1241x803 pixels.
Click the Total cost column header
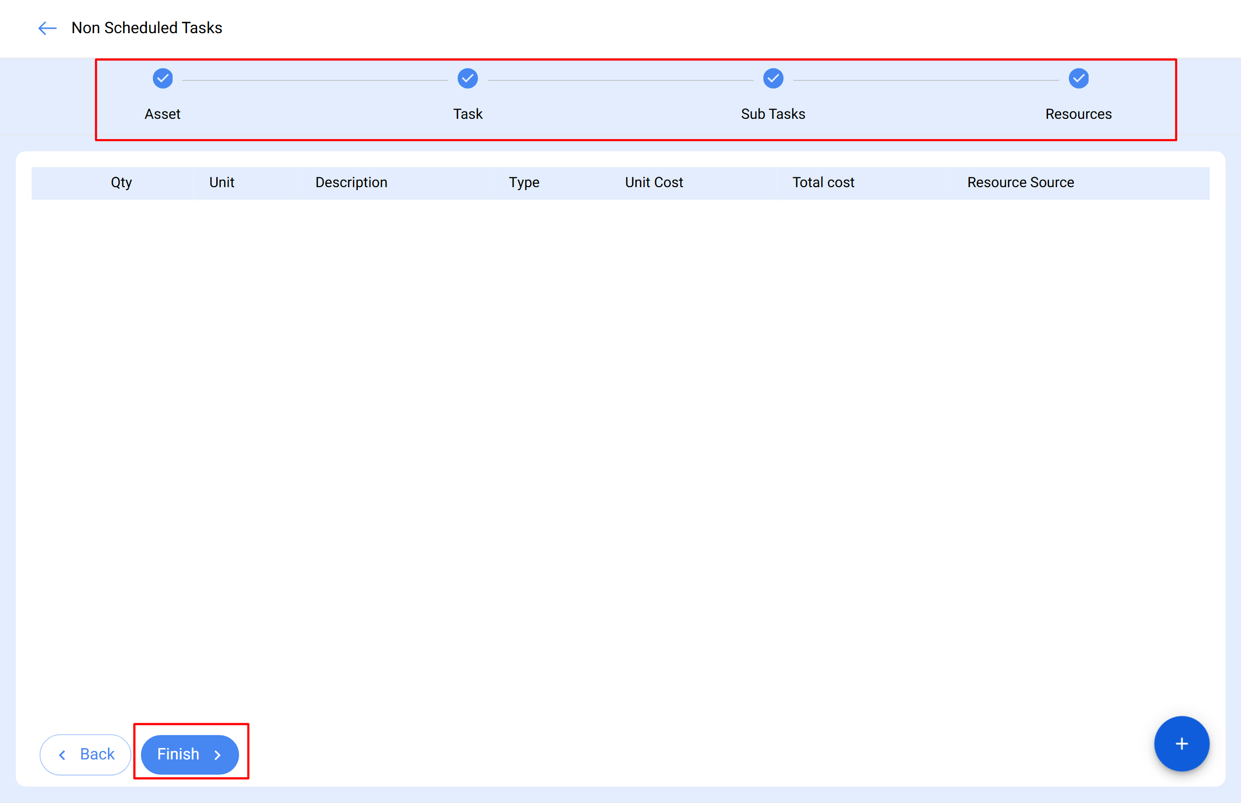click(x=823, y=183)
